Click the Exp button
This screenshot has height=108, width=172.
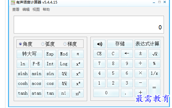[x=50, y=54]
